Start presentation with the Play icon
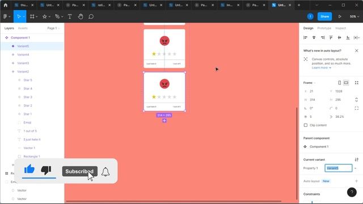363x204 pixels. pos(340,16)
